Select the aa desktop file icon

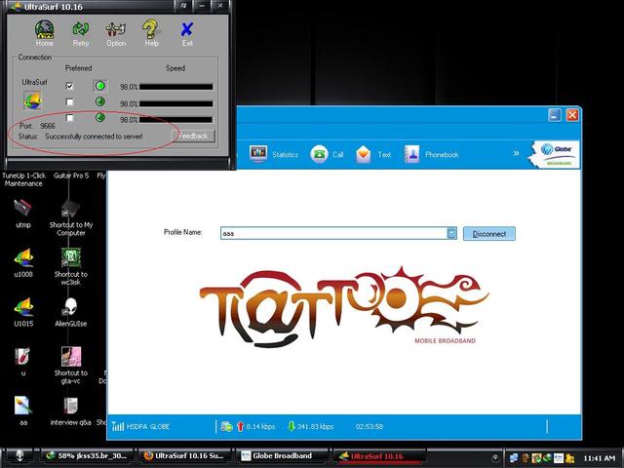23,410
